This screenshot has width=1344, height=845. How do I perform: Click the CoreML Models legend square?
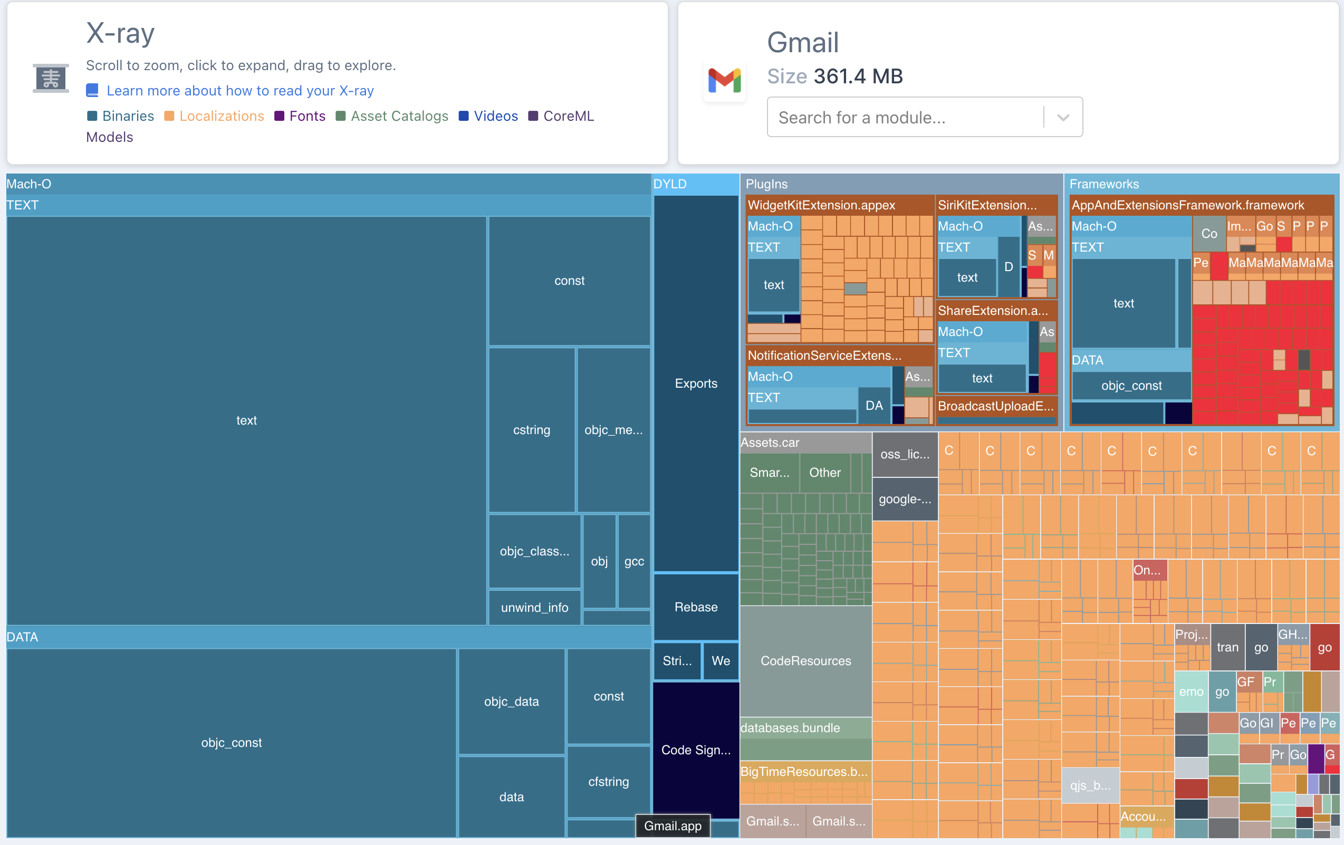click(x=533, y=116)
